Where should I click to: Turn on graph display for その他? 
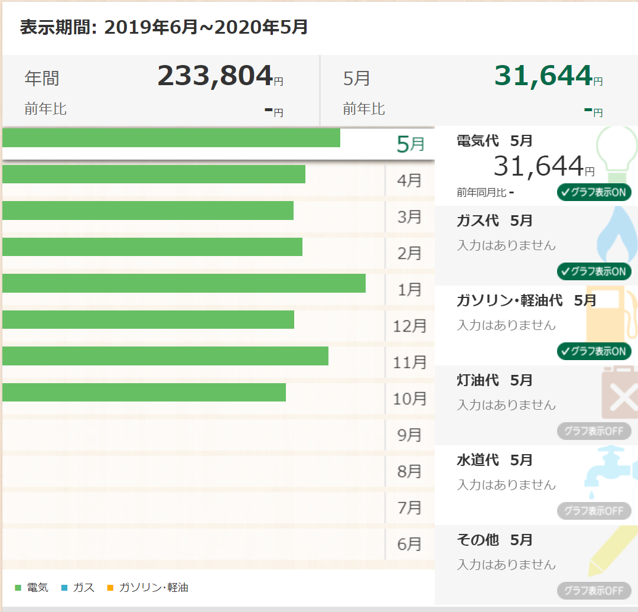click(594, 591)
